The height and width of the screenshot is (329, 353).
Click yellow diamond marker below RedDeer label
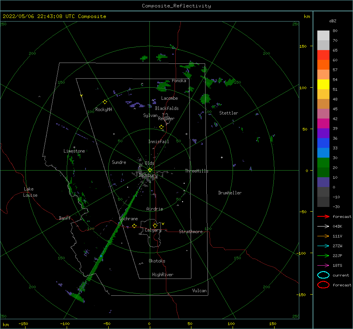click(x=161, y=127)
